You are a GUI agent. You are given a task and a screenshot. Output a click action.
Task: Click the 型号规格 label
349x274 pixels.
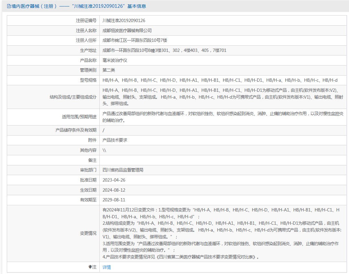tap(88, 80)
